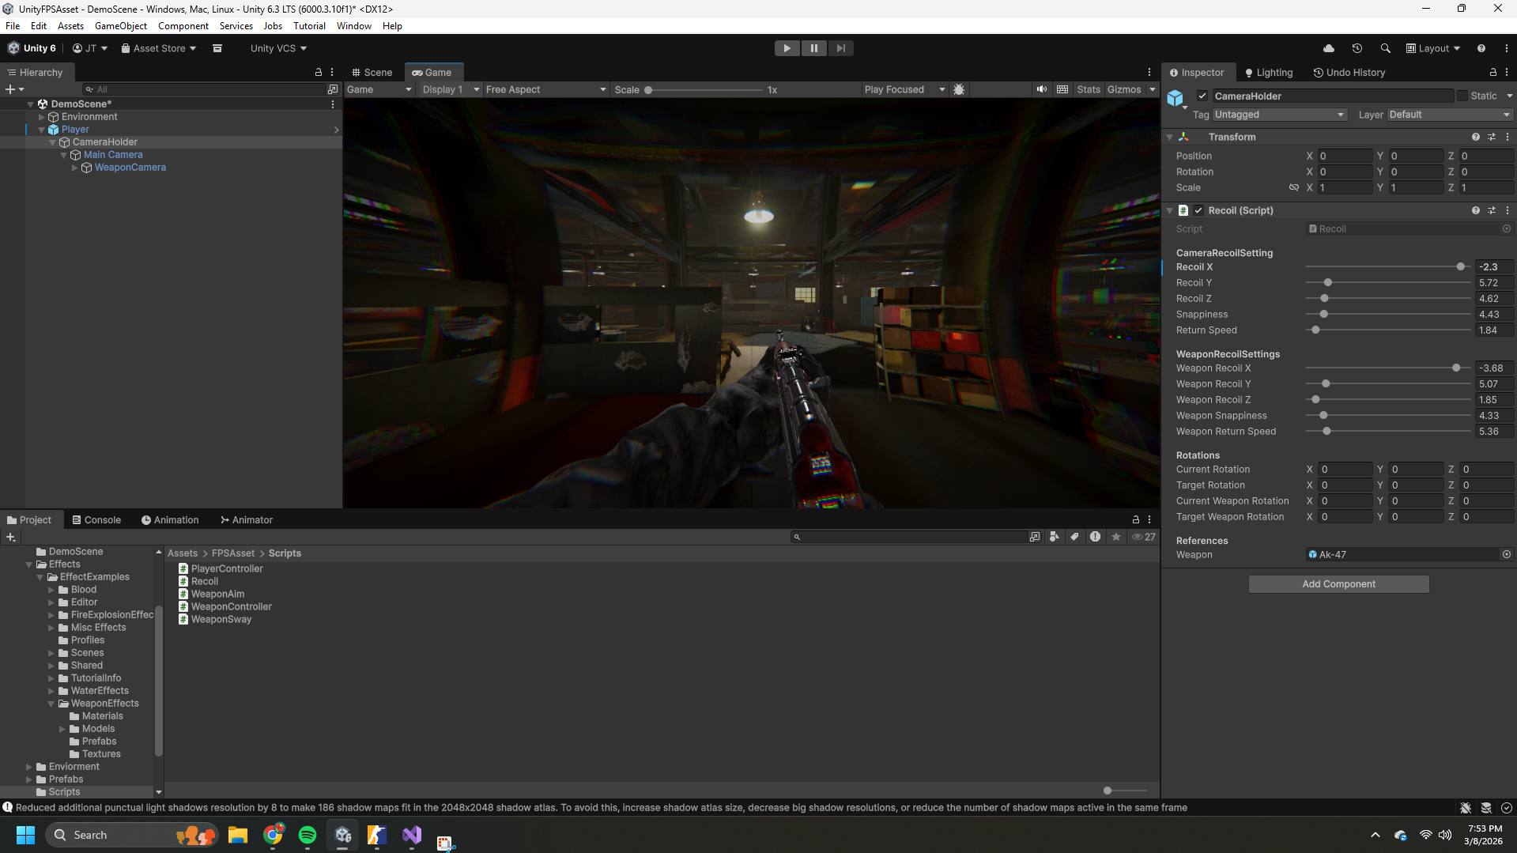
Task: Open the Layer dropdown showing Default
Action: [x=1449, y=115]
